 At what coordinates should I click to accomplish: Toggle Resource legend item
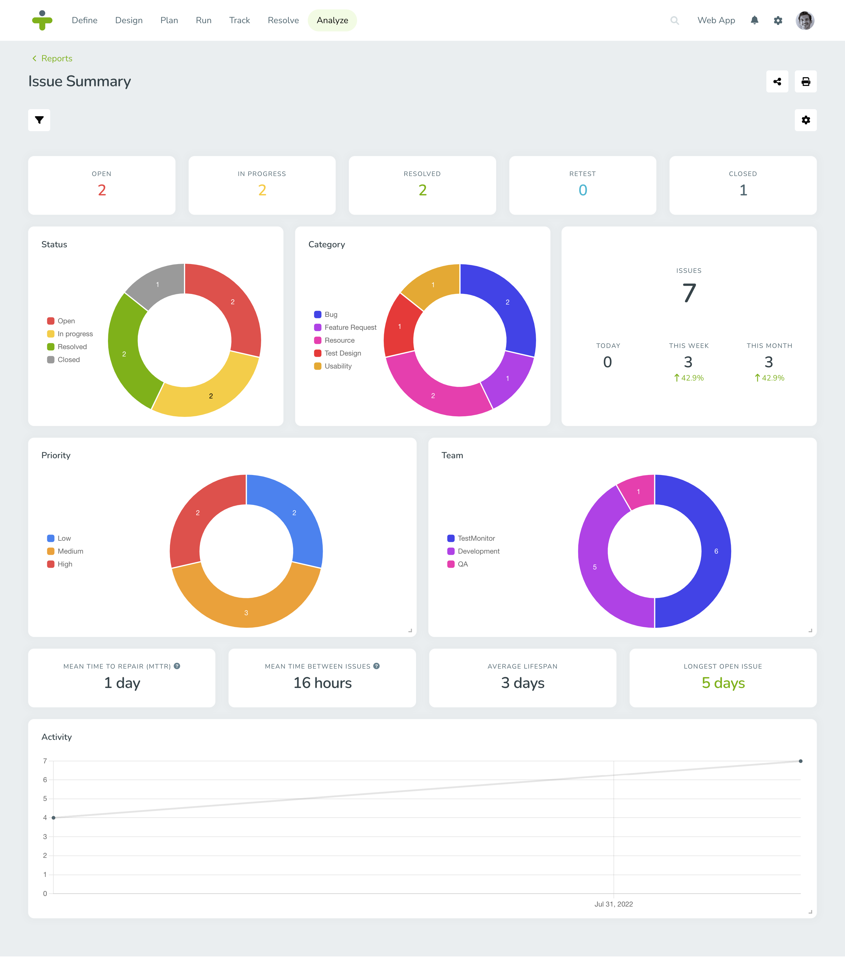[334, 340]
